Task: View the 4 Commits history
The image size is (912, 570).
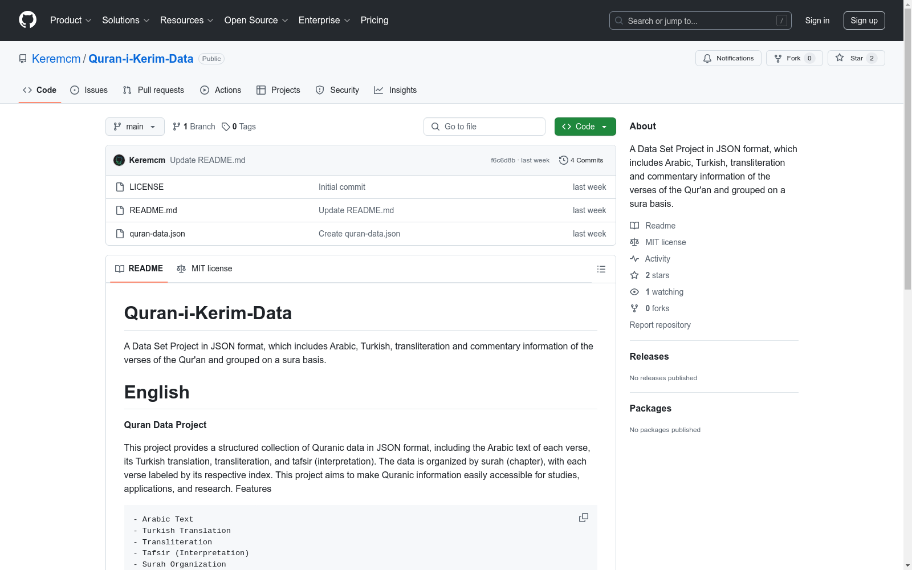Action: [581, 160]
